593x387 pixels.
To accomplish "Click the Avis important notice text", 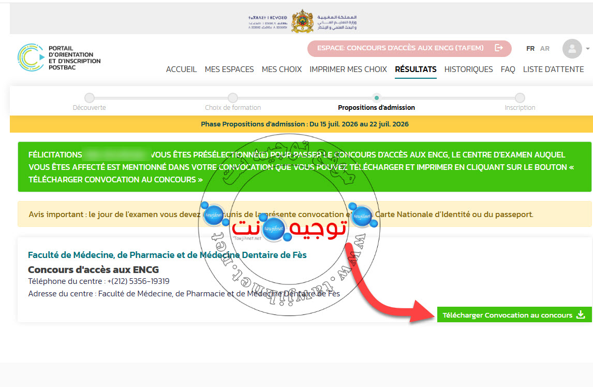I will 281,214.
